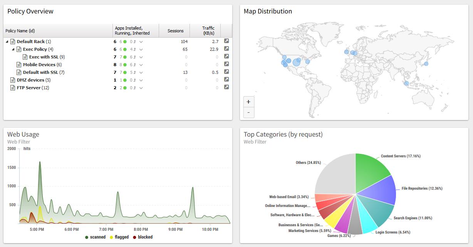Expand apps chevron for Mobile Devices
Screen dimensions: 473x247
141,65
